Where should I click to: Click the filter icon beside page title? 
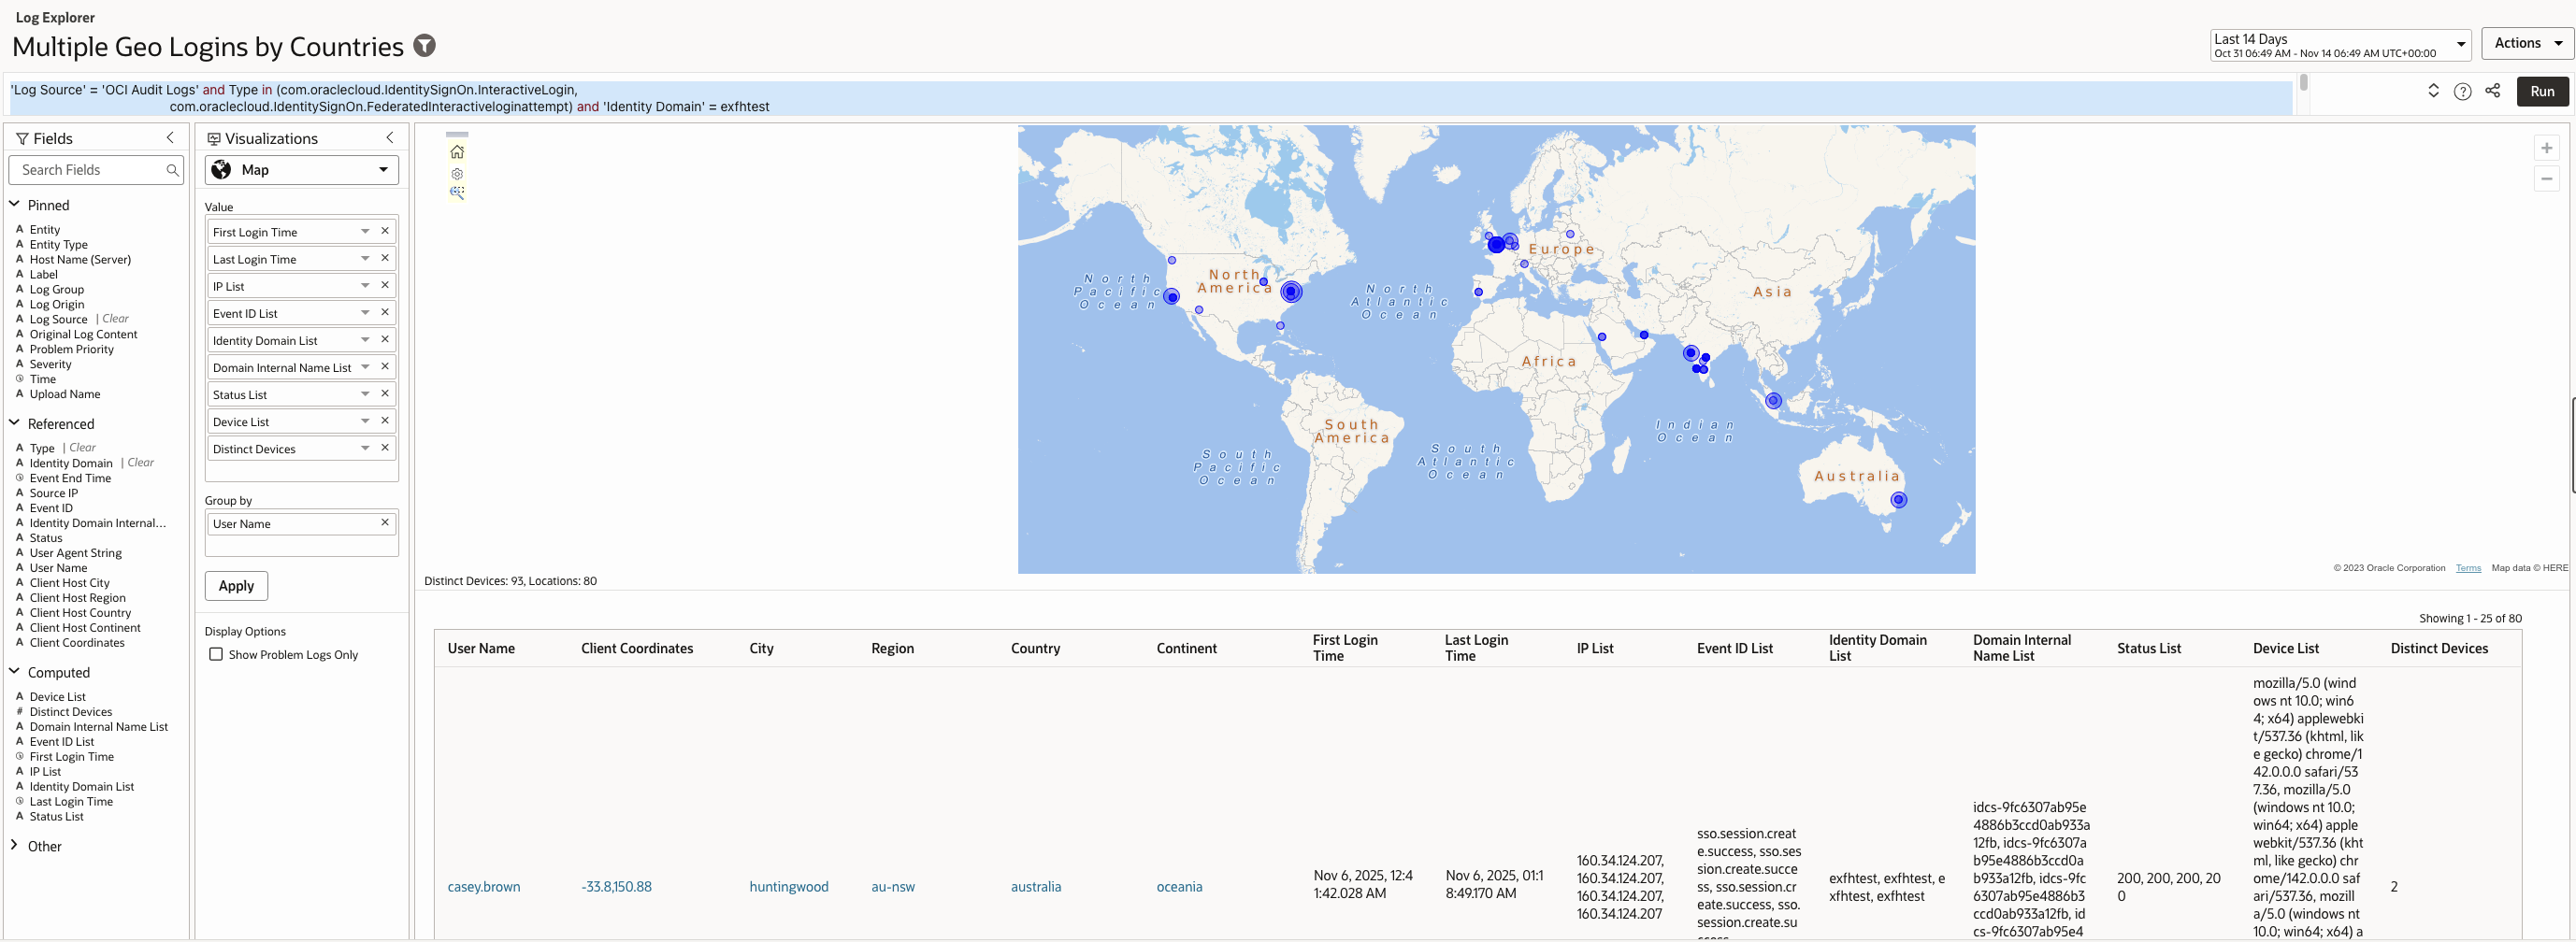tap(425, 46)
